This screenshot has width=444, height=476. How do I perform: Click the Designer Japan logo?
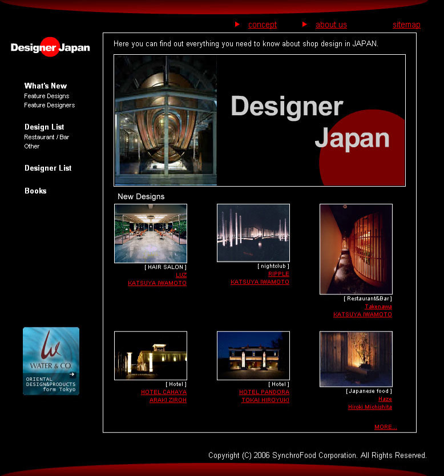point(50,47)
